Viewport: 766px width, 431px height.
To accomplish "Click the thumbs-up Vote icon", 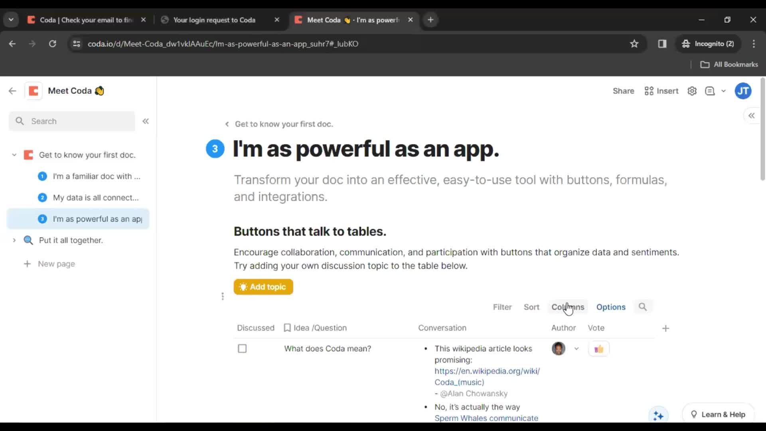I will pos(599,348).
